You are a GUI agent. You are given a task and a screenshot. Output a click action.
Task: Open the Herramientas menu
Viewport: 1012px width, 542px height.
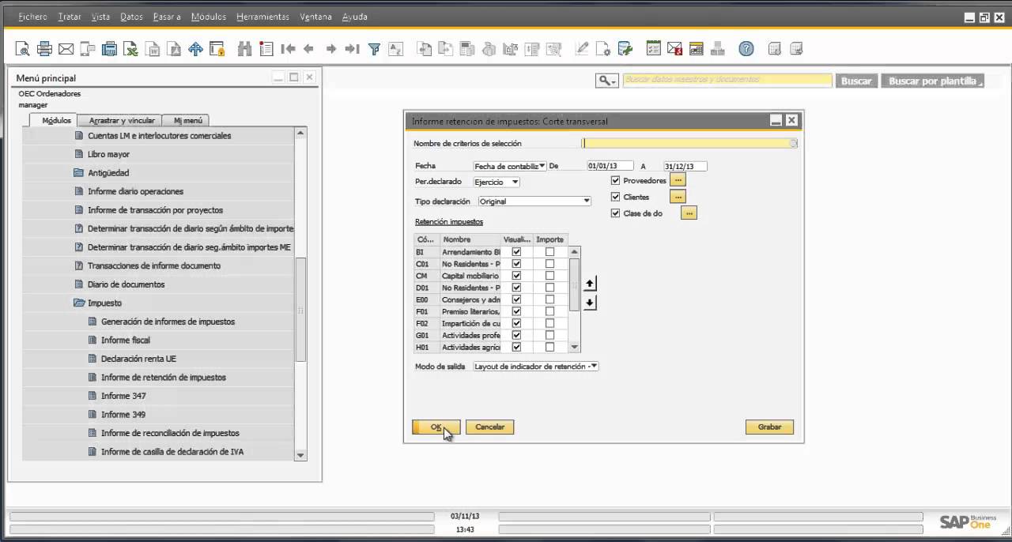(x=262, y=17)
